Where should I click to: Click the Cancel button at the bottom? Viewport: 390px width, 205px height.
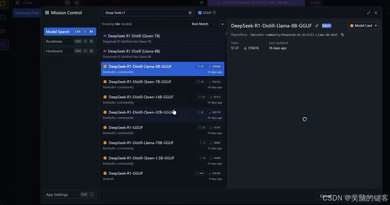[326, 196]
